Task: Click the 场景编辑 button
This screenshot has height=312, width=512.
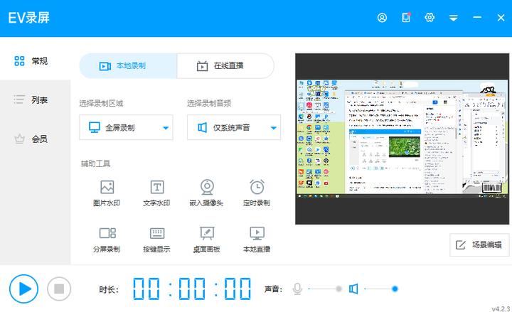Action: click(x=479, y=244)
